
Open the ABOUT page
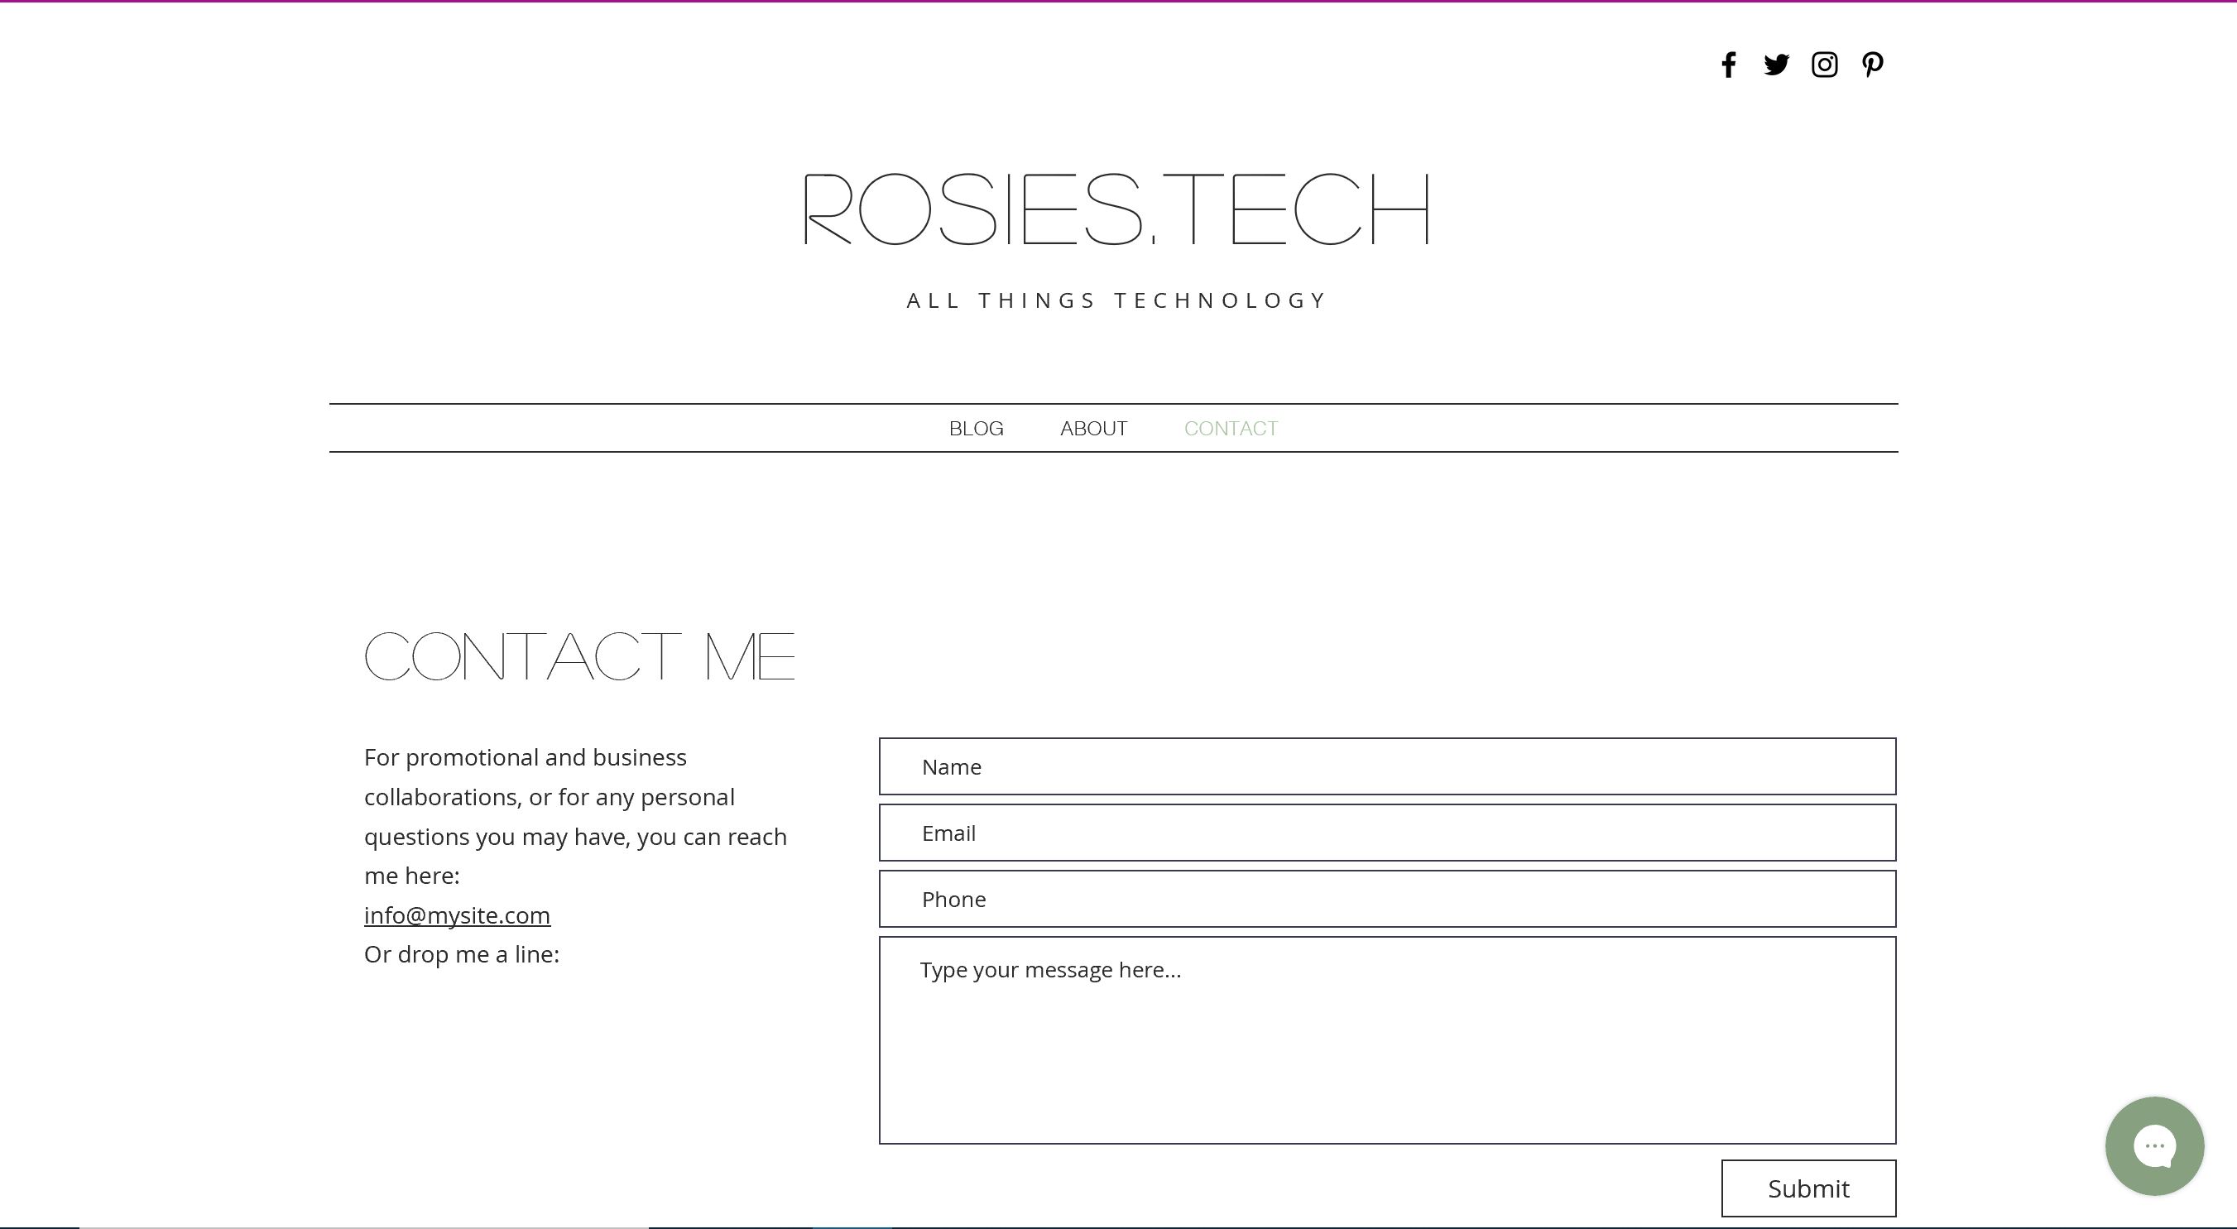pyautogui.click(x=1093, y=428)
